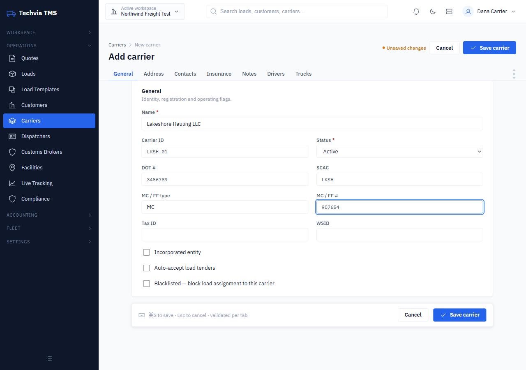The image size is (526, 370).
Task: Click the Techvia TMS truck logo
Action: pyautogui.click(x=11, y=13)
